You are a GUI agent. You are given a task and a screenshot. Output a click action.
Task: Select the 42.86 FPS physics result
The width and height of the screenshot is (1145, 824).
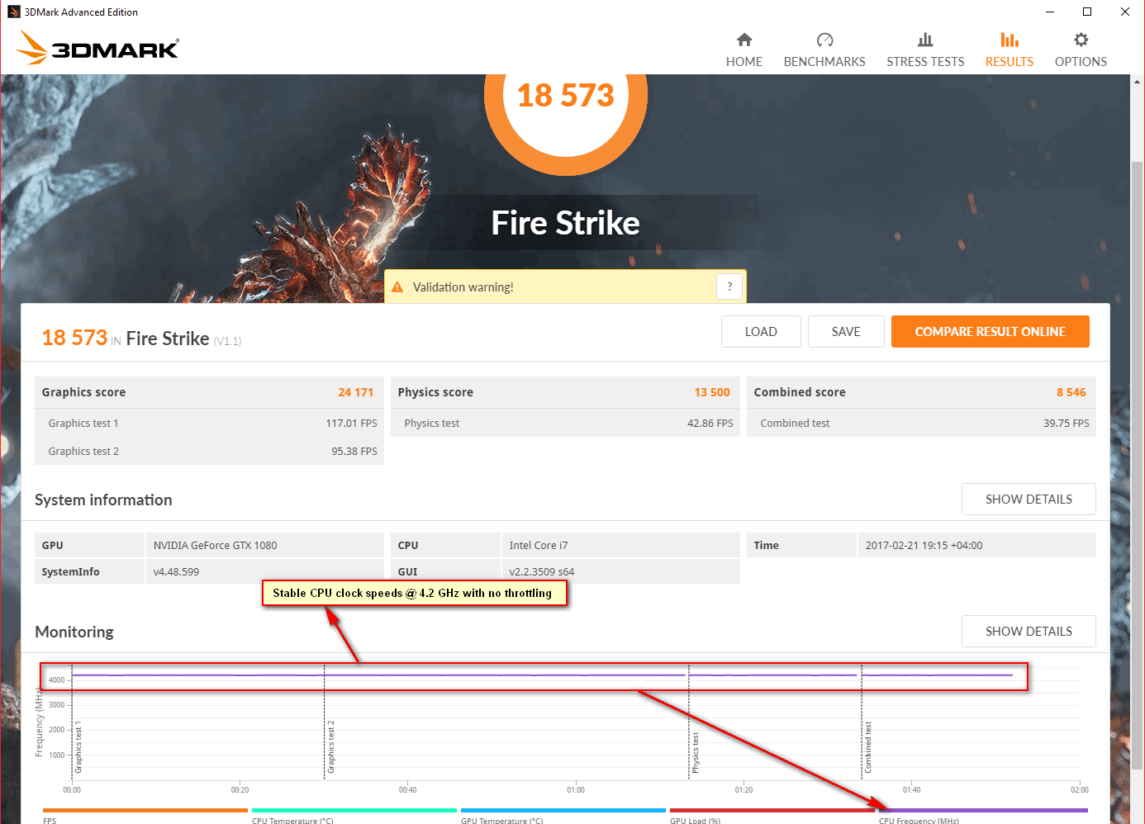pyautogui.click(x=710, y=424)
